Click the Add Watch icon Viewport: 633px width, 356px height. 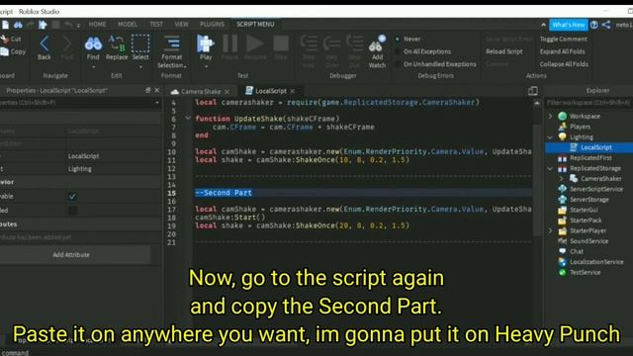tap(377, 44)
